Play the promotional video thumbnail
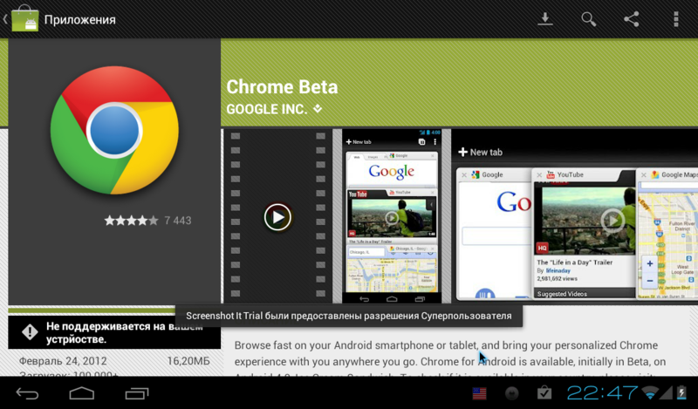This screenshot has height=409, width=698. 277,217
